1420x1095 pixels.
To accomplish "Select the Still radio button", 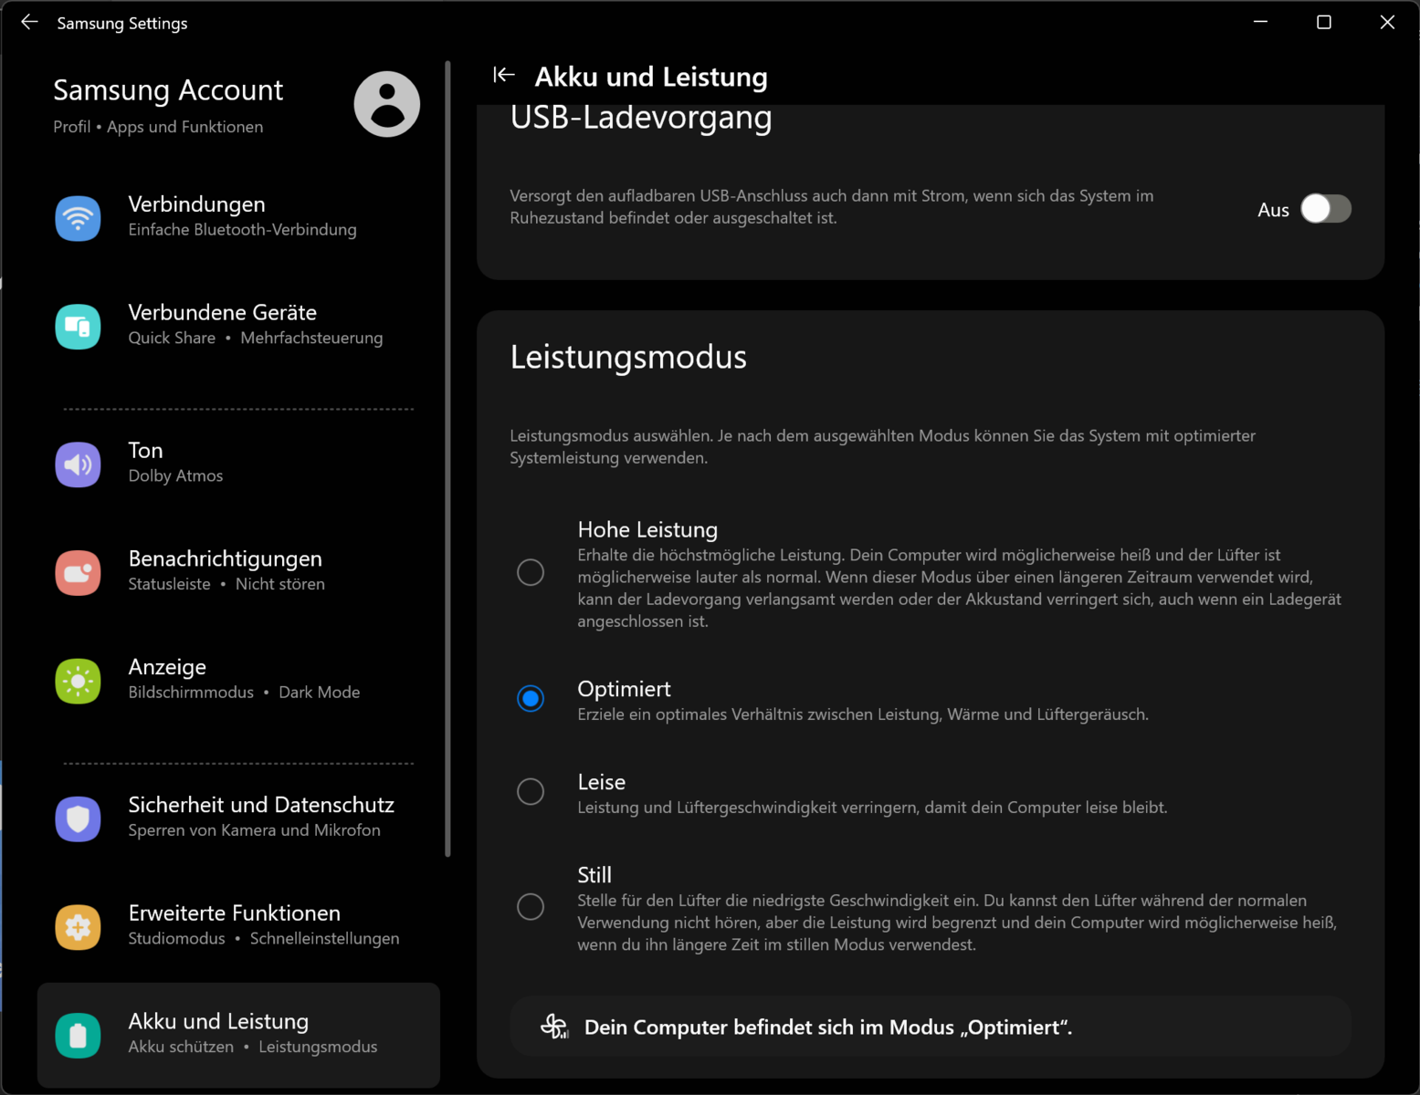I will 531,907.
